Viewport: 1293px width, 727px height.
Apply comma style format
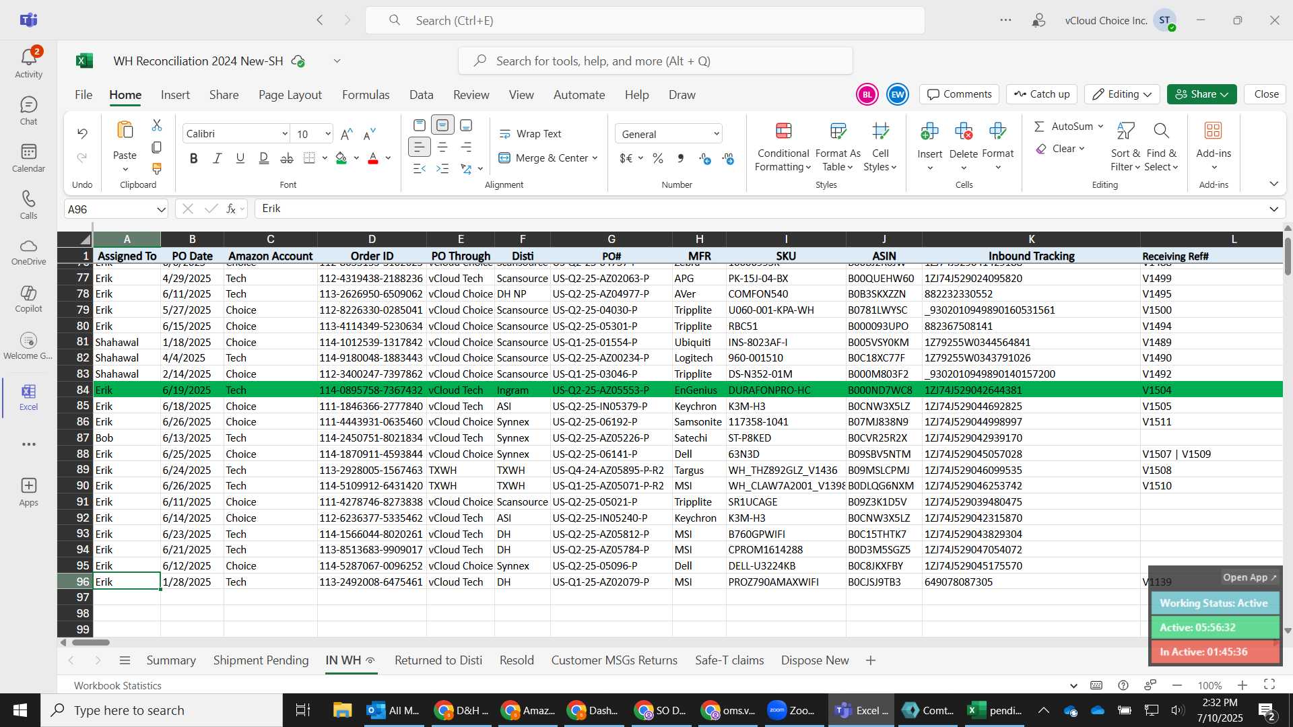[681, 158]
